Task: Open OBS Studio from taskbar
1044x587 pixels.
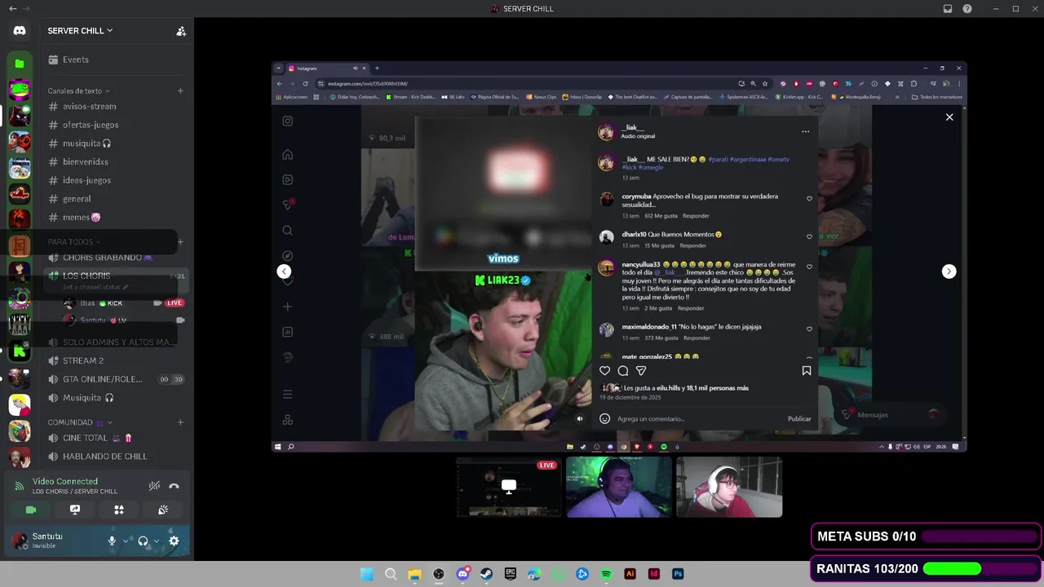Action: (x=439, y=574)
